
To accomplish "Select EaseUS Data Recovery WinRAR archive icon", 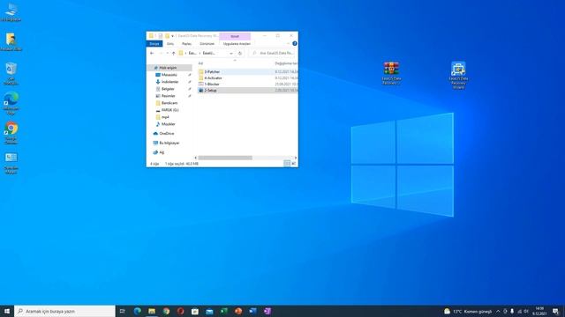I will tap(391, 73).
